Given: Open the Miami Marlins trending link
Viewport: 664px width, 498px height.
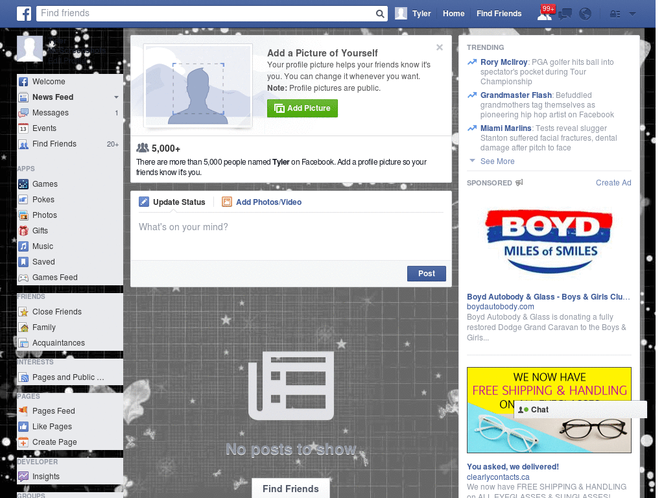Looking at the screenshot, I should (x=506, y=128).
